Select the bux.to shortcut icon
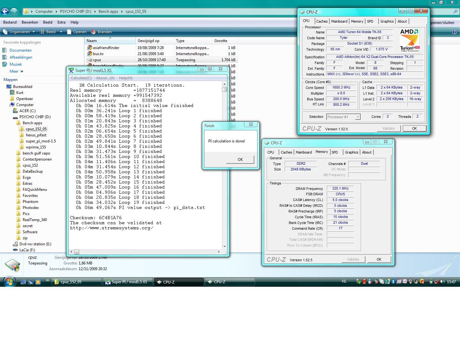Image resolution: width=460 pixels, height=346 pixels. coord(89,54)
